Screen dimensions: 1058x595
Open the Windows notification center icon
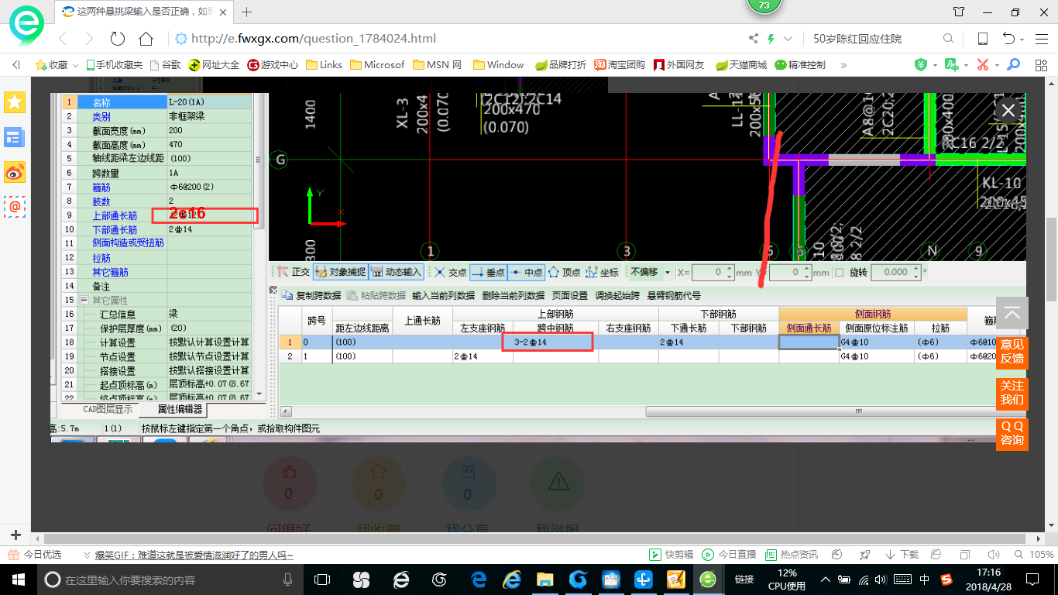tap(1032, 580)
